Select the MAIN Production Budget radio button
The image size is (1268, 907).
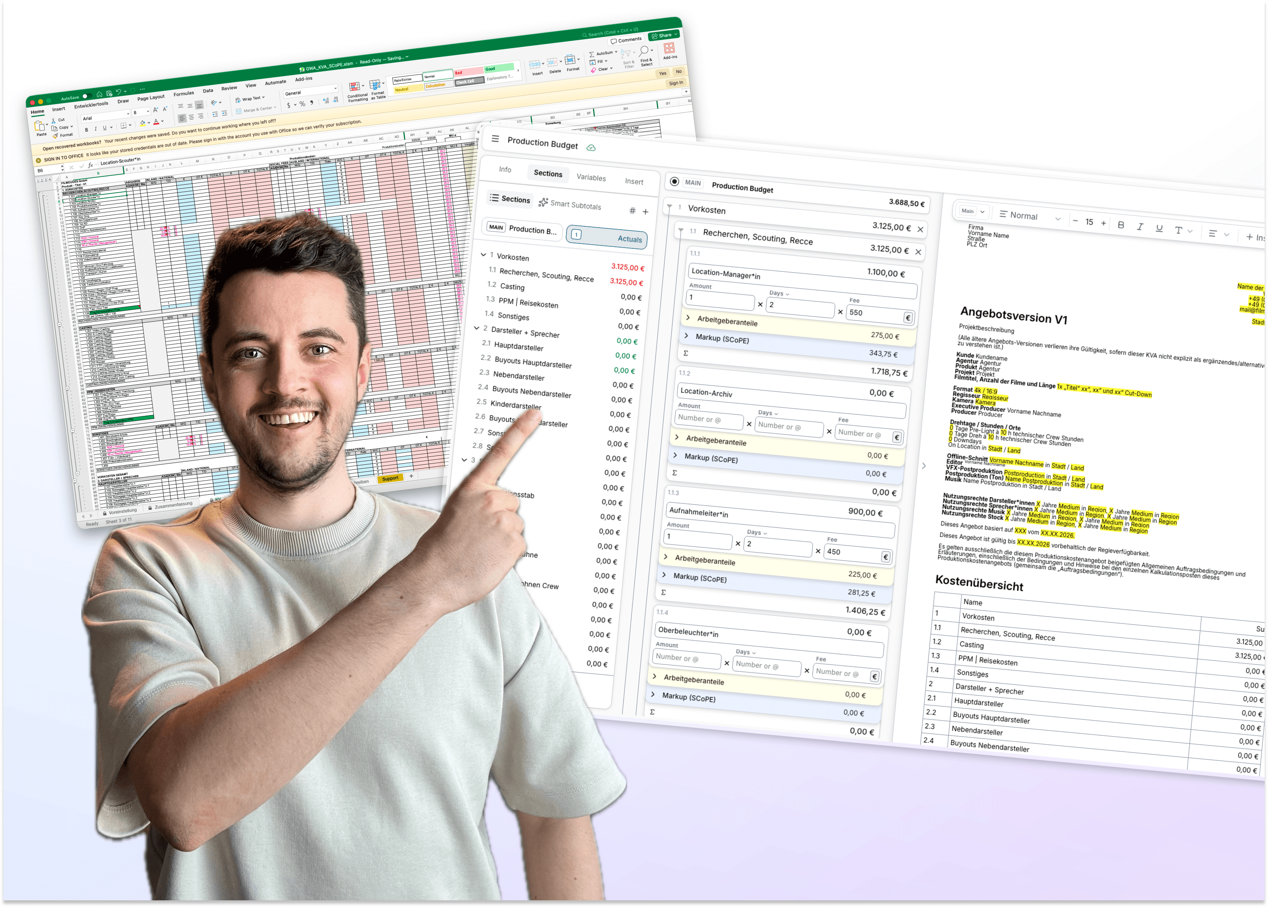click(674, 181)
